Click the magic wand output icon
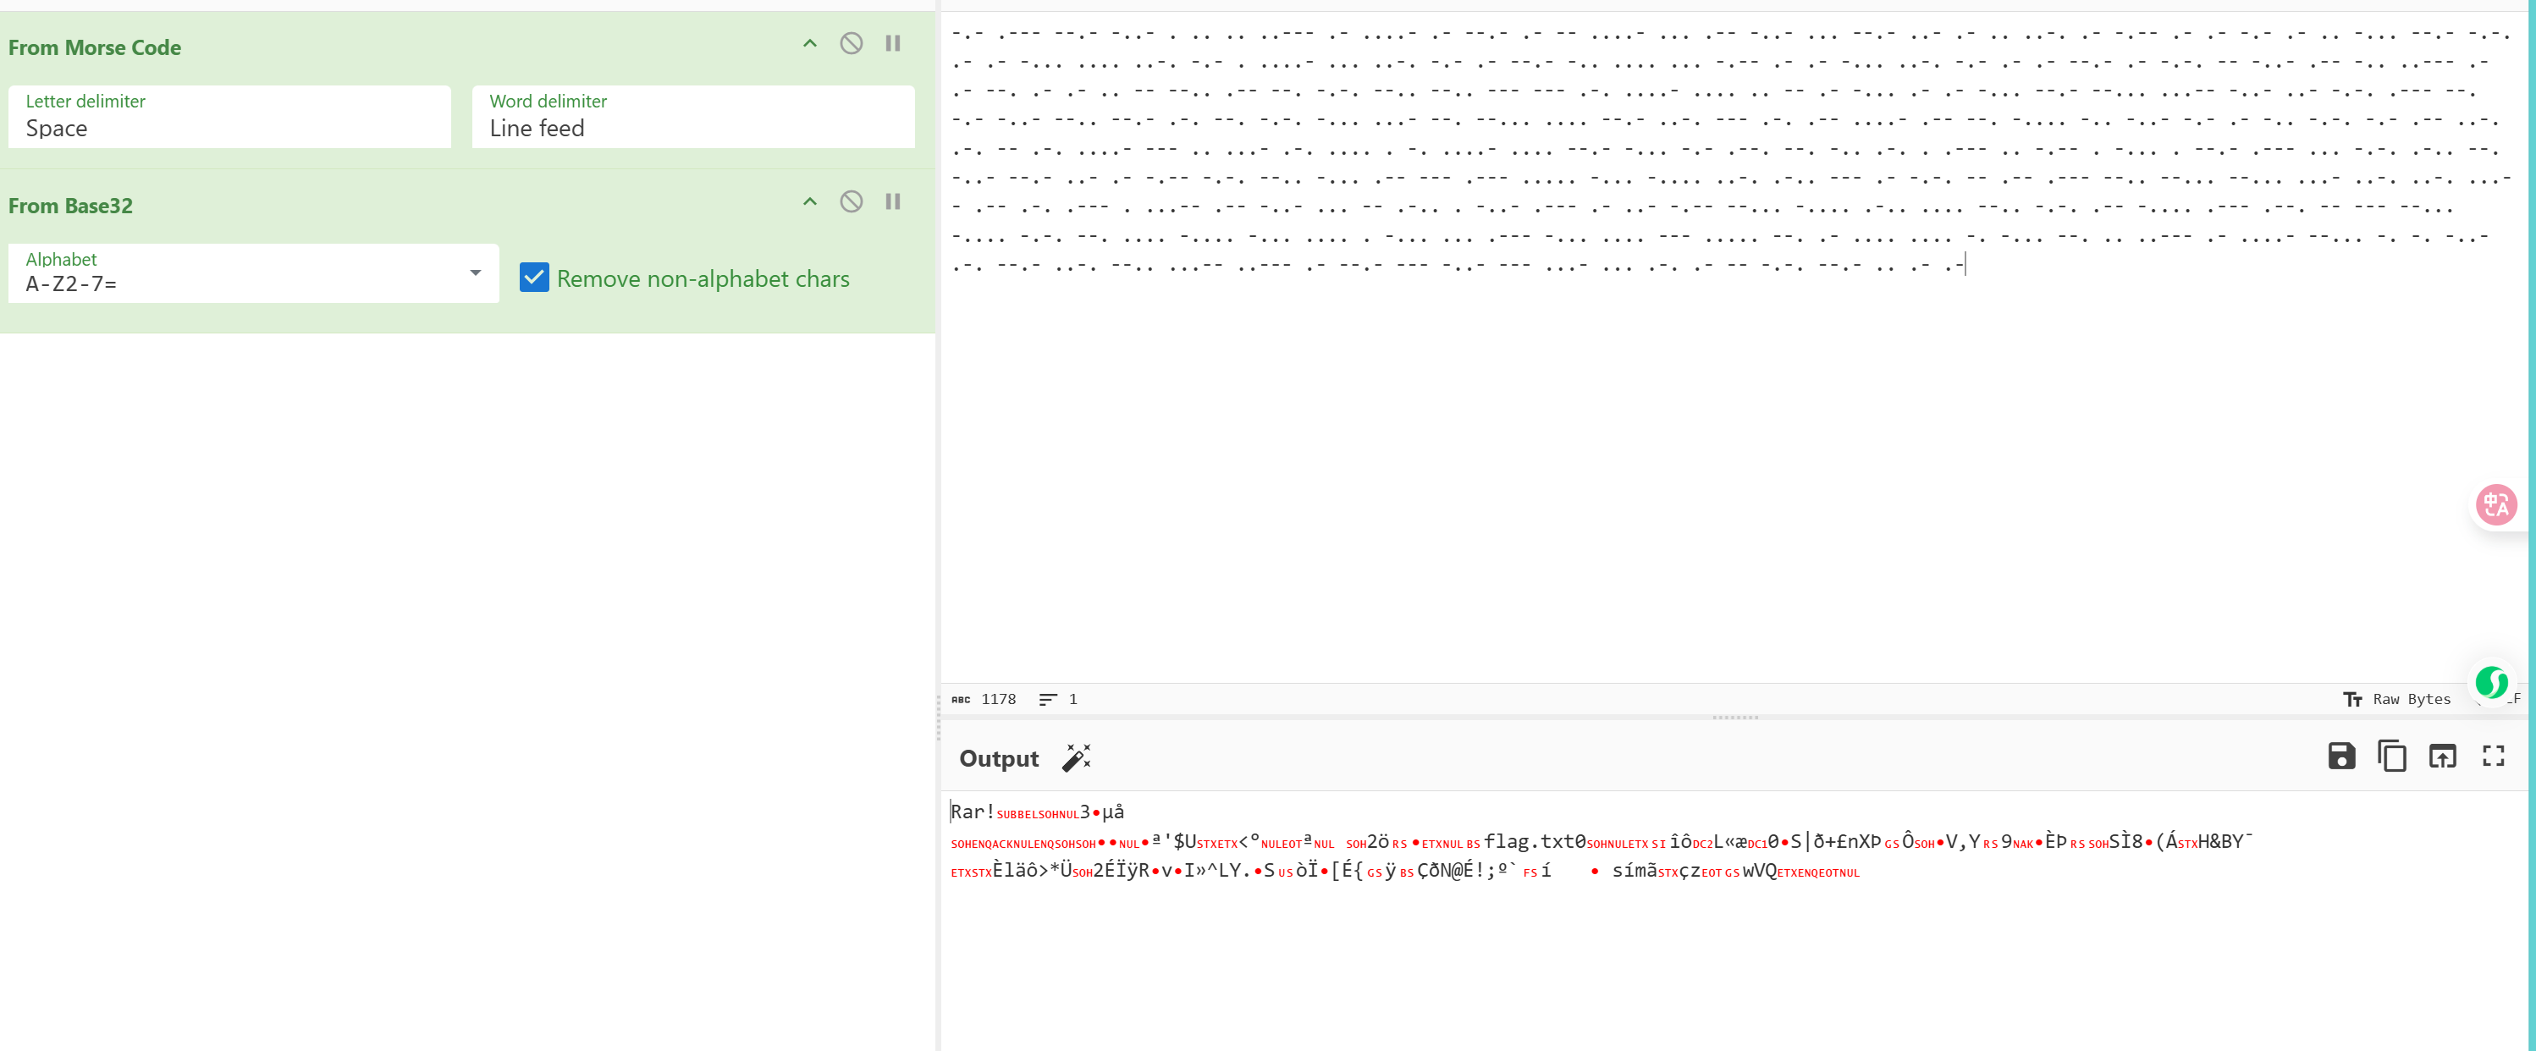Screen dimensions: 2536x1051 [x=1076, y=757]
